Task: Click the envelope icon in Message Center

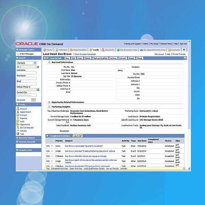Action: [17, 54]
